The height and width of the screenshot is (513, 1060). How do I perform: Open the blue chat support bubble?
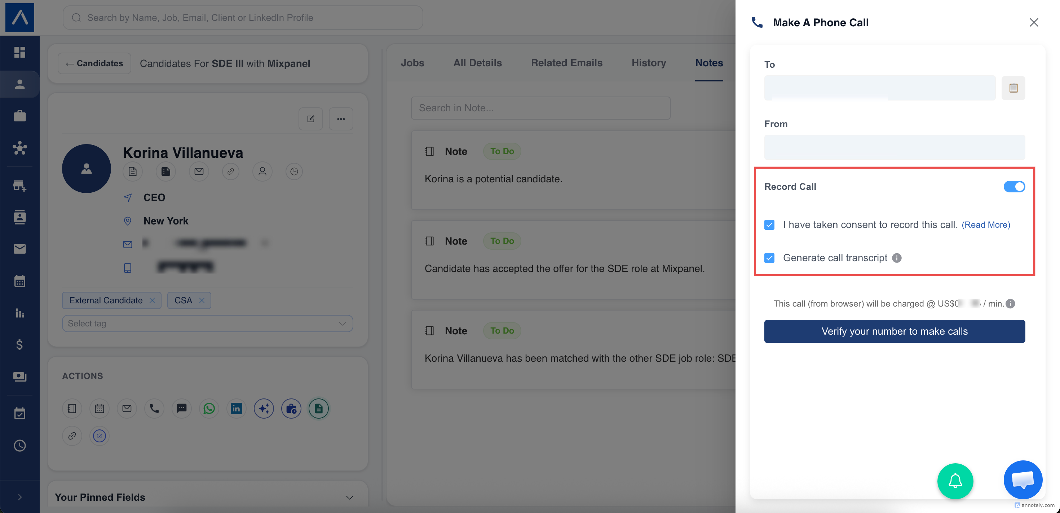click(x=1023, y=479)
